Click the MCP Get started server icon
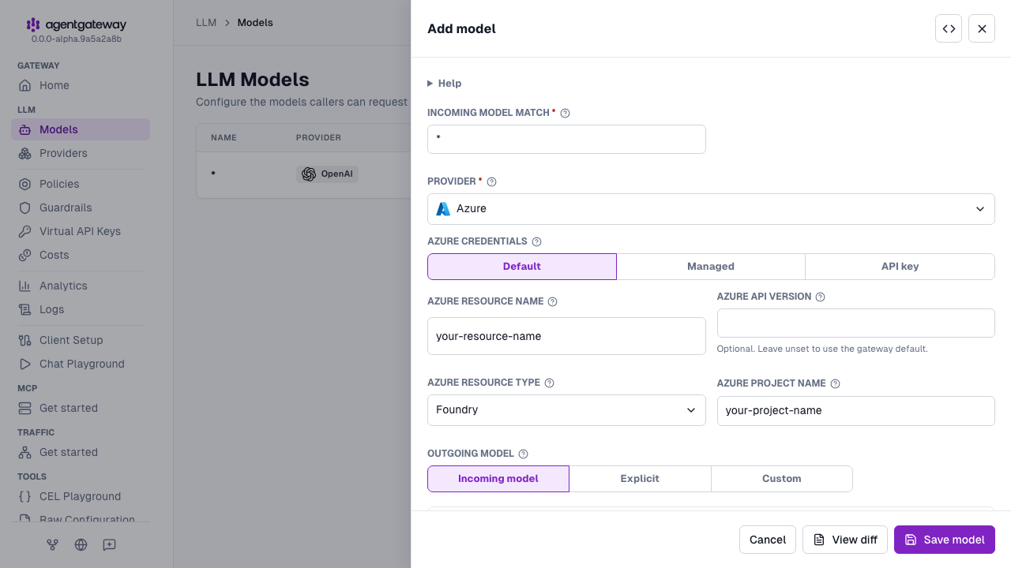 point(25,408)
